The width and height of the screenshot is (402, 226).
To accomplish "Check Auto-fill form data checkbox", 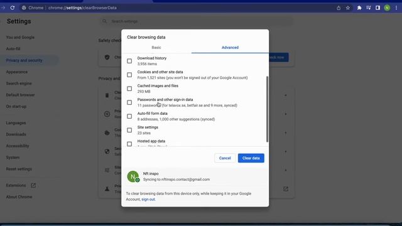I will tap(129, 116).
